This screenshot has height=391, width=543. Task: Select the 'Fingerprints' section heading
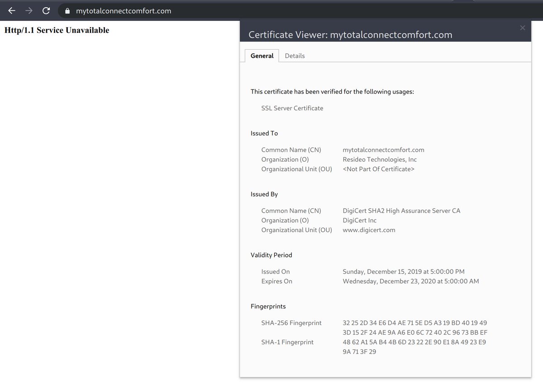point(268,307)
